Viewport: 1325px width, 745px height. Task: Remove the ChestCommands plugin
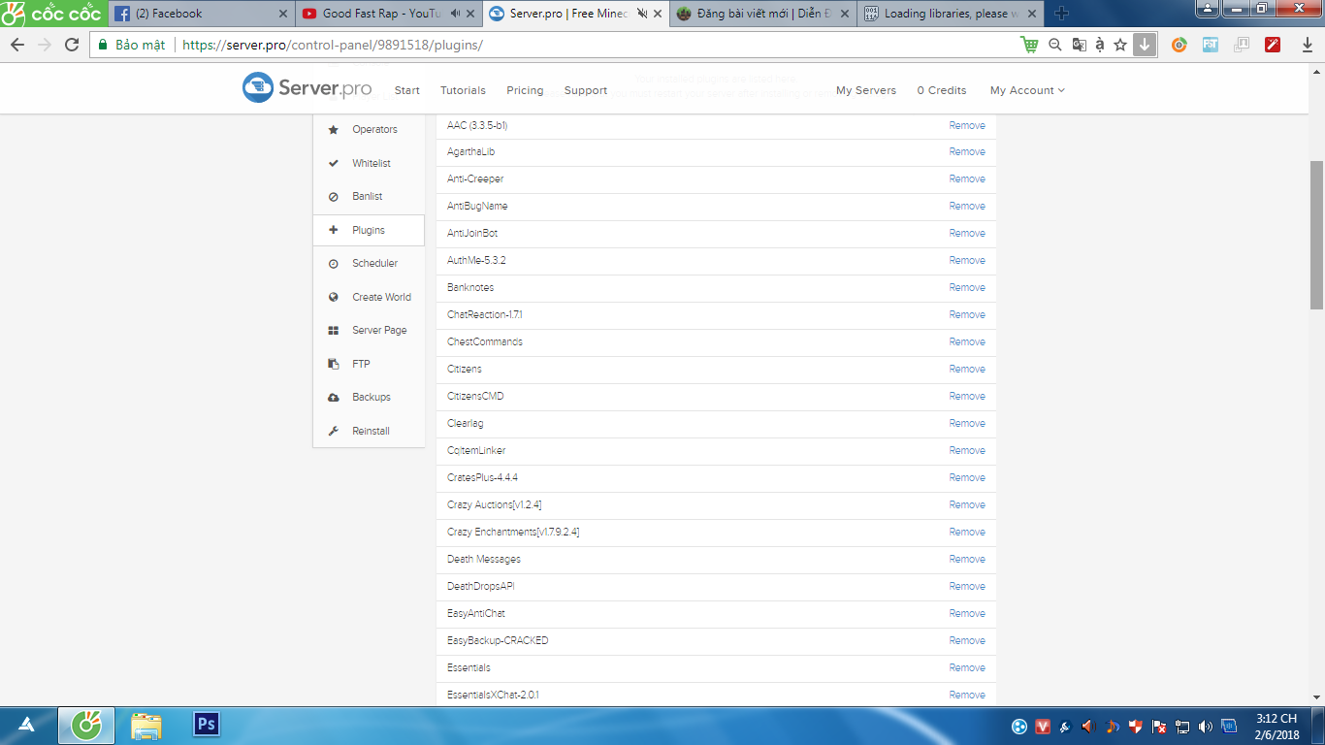967,342
